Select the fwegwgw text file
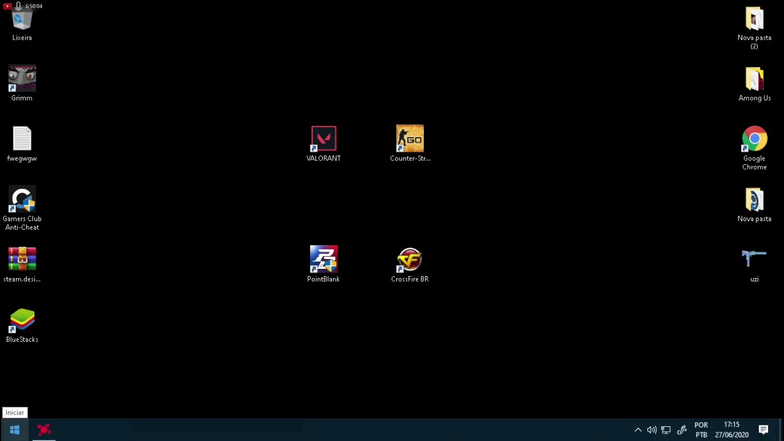 (x=22, y=144)
